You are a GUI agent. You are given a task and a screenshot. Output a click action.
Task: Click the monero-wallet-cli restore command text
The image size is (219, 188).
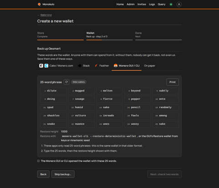click(x=99, y=136)
